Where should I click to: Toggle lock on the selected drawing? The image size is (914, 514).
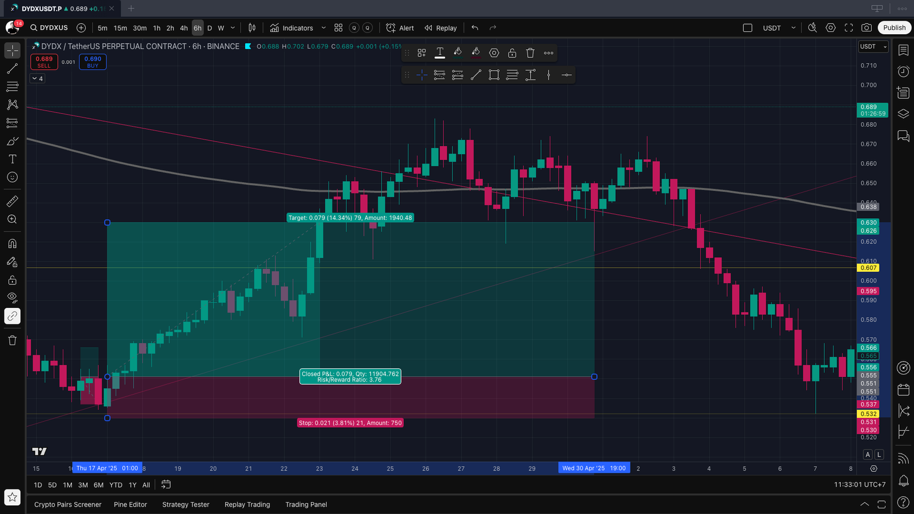click(512, 53)
